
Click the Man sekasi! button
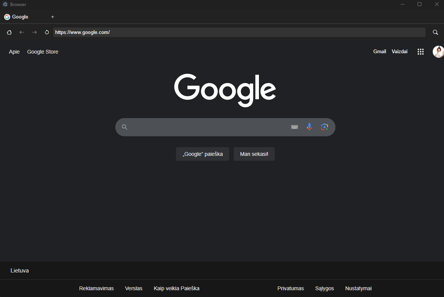click(254, 154)
